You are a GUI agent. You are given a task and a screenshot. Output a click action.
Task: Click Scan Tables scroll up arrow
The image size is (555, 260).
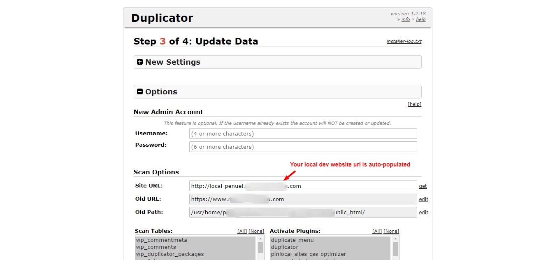coord(260,239)
